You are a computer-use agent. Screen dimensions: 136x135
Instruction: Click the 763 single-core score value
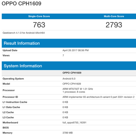pyautogui.click(x=39, y=25)
